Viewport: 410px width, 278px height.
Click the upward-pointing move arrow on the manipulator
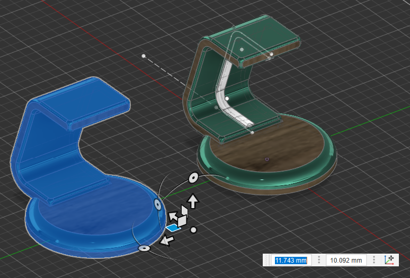click(x=193, y=201)
